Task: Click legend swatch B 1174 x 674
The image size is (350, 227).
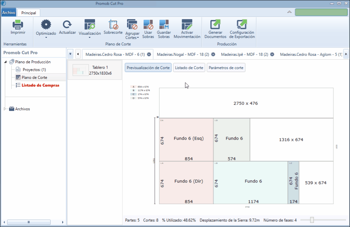Action: click(133, 90)
